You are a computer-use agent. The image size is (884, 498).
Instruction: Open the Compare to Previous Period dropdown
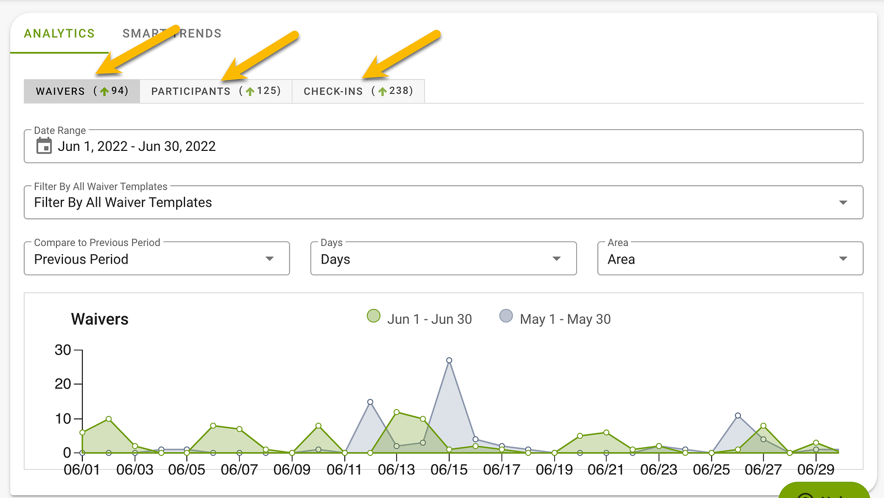coord(157,258)
